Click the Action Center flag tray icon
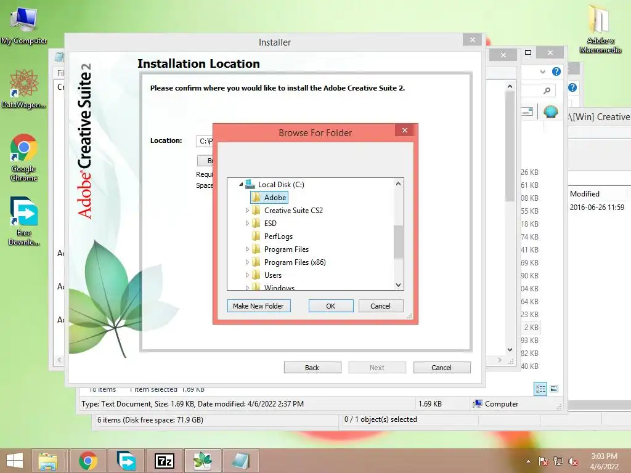This screenshot has width=631, height=473. click(543, 461)
